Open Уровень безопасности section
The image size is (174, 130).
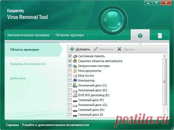(28, 64)
